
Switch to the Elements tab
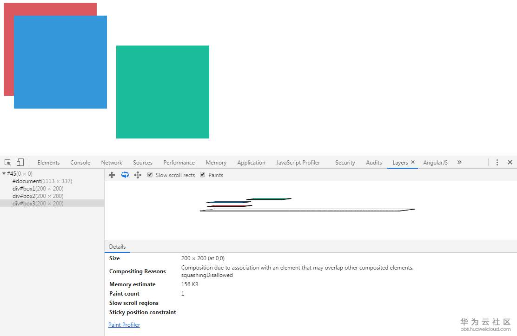click(x=48, y=163)
